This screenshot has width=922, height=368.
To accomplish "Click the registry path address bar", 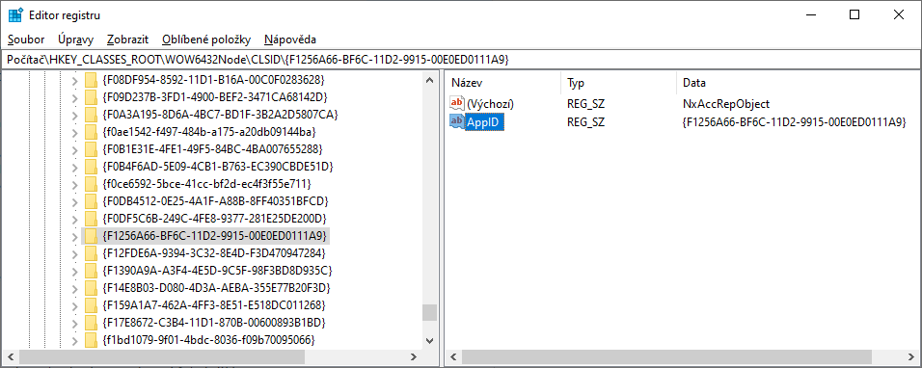I will (x=460, y=60).
